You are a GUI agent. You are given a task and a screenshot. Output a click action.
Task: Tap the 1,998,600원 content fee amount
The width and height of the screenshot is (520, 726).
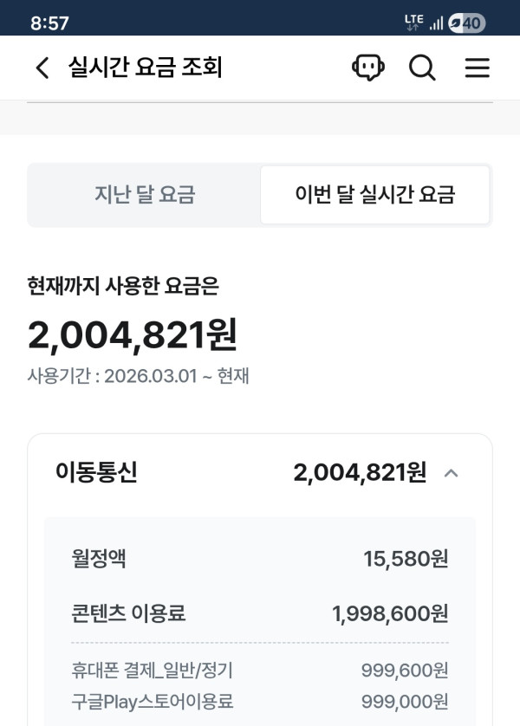(x=390, y=614)
